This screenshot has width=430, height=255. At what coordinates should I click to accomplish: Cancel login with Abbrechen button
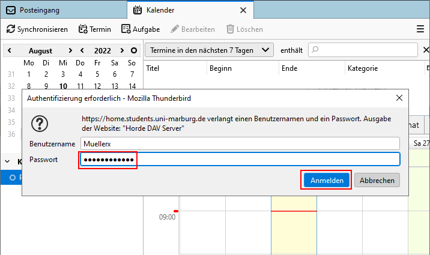click(x=377, y=180)
